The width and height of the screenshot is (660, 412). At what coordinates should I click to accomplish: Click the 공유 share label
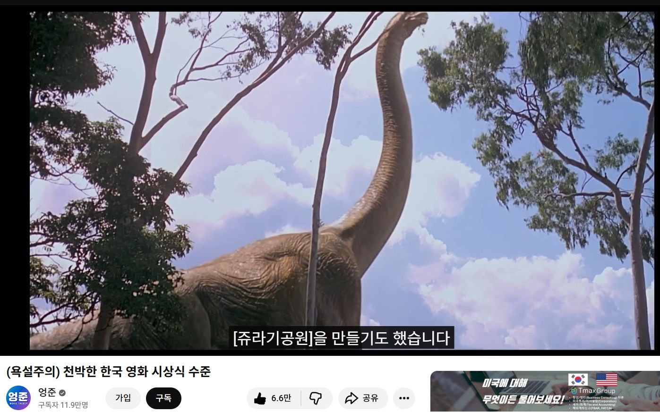(x=370, y=399)
